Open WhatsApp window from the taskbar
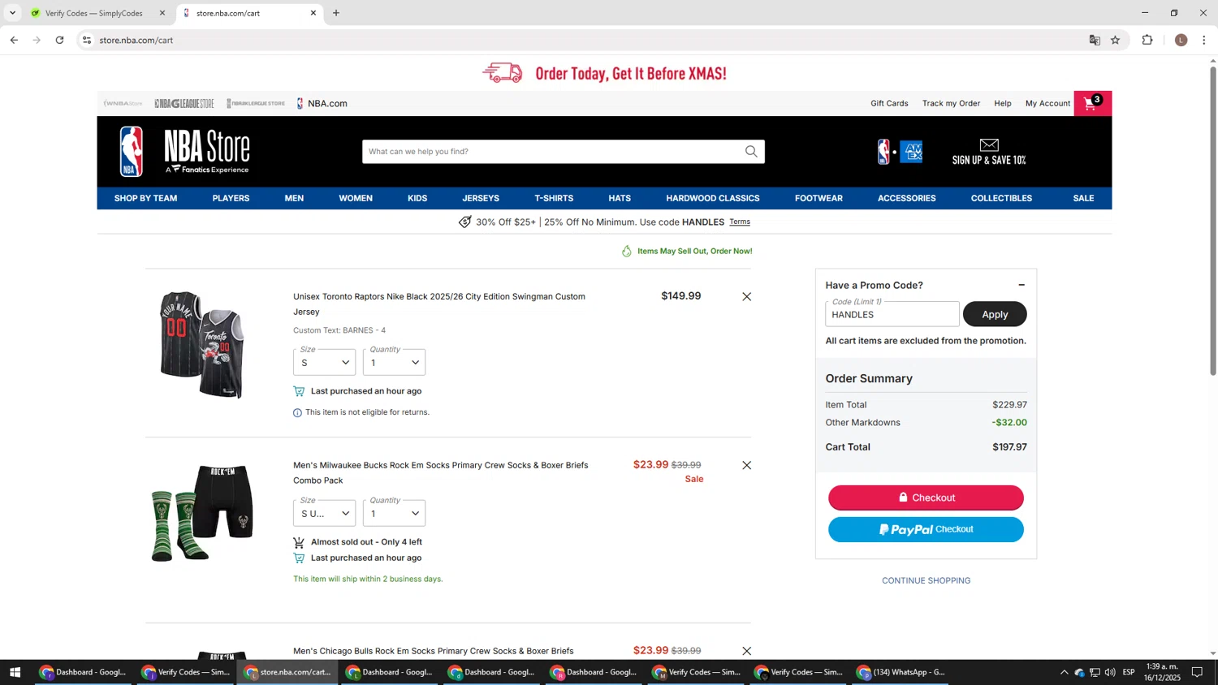1218x685 pixels. [x=900, y=672]
